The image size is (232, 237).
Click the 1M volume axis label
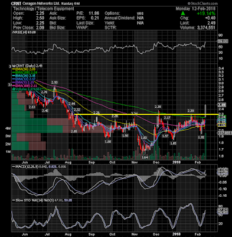coord(8,152)
